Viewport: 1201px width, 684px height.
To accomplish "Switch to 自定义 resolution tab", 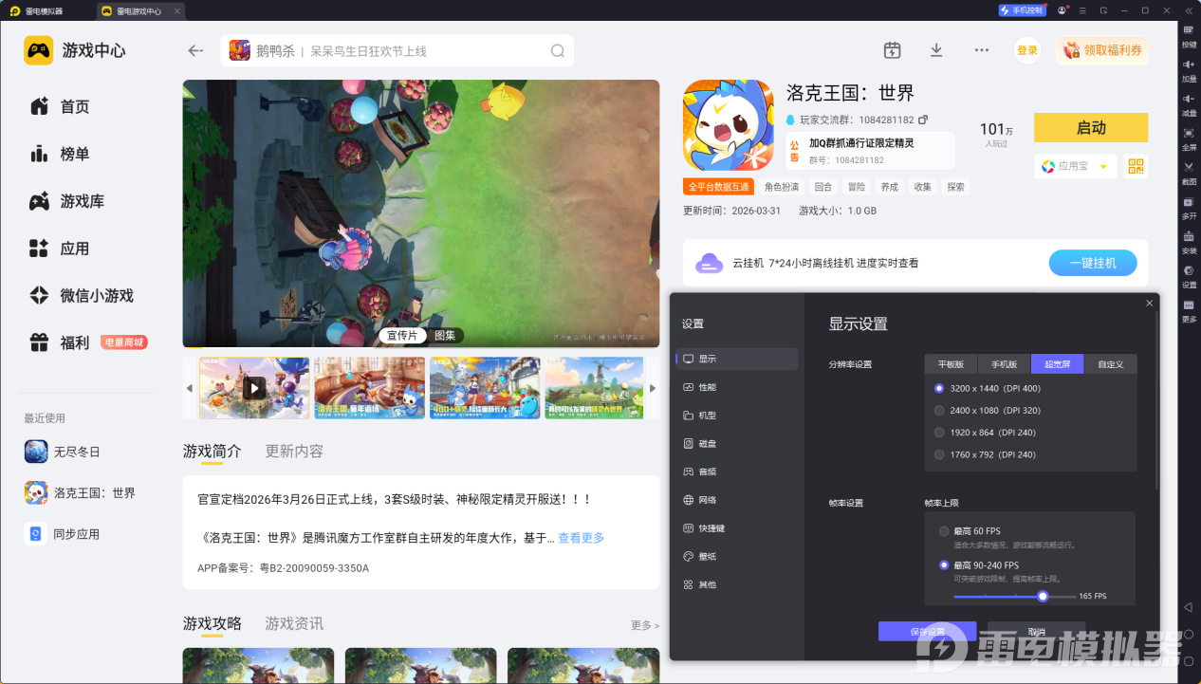I will [x=1110, y=363].
